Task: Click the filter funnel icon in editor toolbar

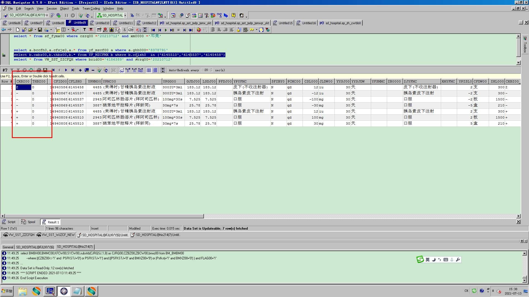Action: (85, 30)
